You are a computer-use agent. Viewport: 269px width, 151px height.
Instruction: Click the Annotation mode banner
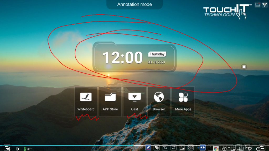coord(134,4)
